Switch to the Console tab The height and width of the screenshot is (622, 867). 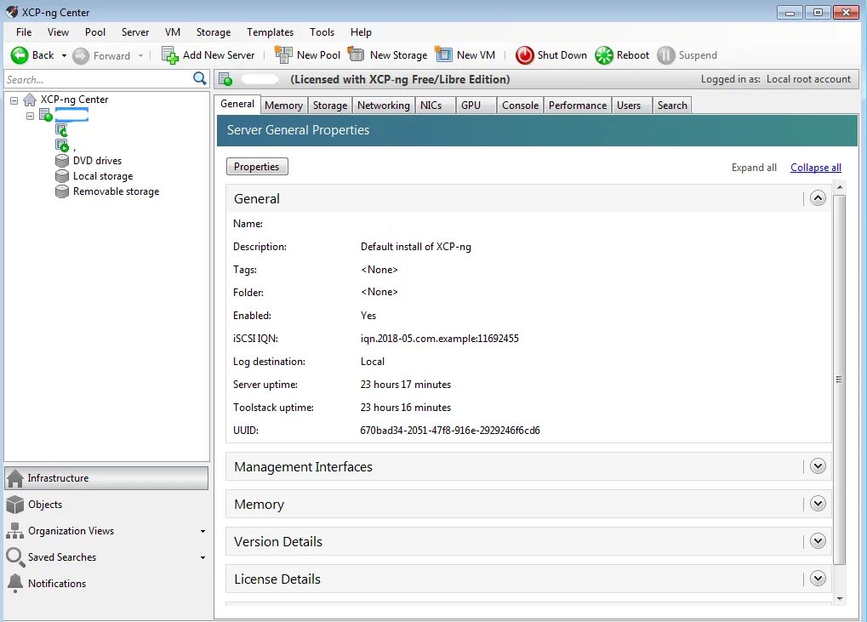(520, 105)
